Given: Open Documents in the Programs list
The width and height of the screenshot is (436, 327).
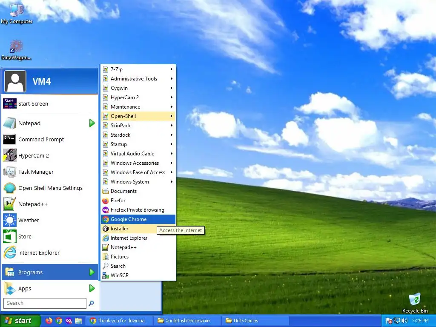Looking at the screenshot, I should [138, 191].
